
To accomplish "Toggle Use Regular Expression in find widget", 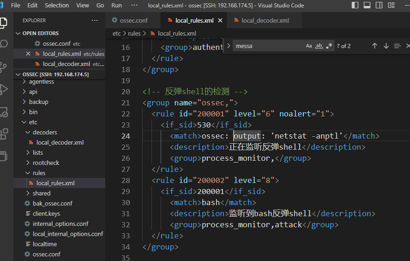I will click(x=329, y=46).
